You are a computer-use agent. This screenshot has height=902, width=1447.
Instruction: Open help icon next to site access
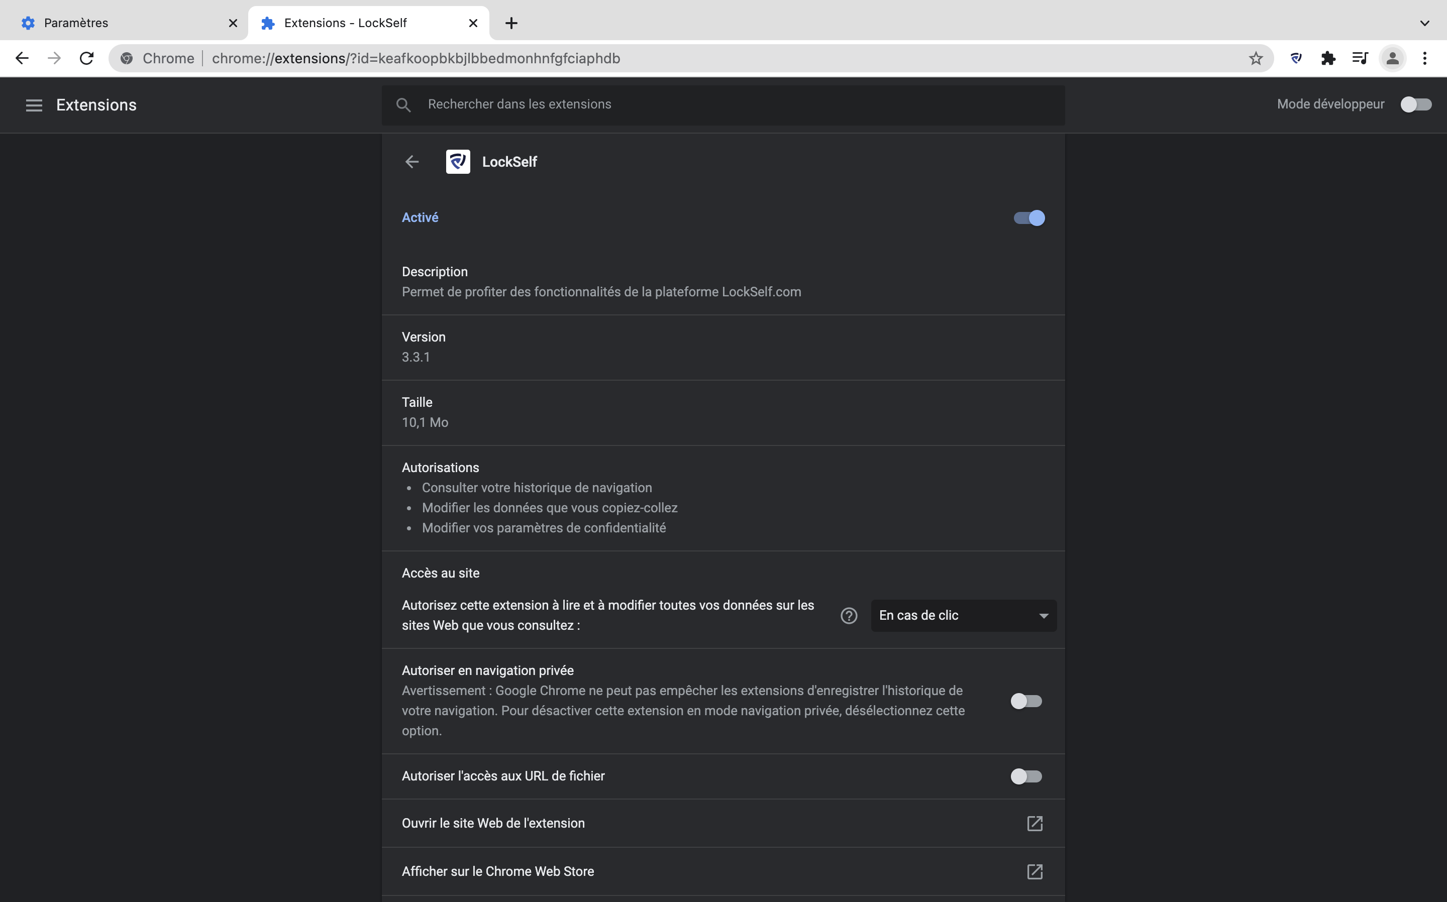click(x=849, y=616)
